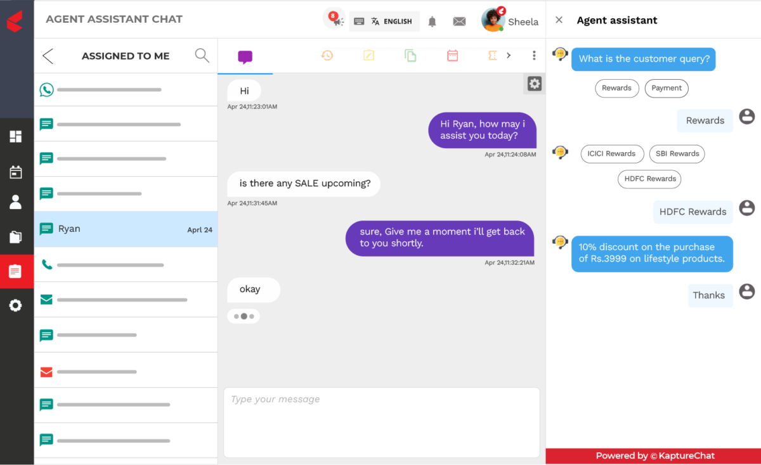Image resolution: width=761 pixels, height=465 pixels.
Task: Open the calendar icon in left sidebar
Action: pos(16,172)
